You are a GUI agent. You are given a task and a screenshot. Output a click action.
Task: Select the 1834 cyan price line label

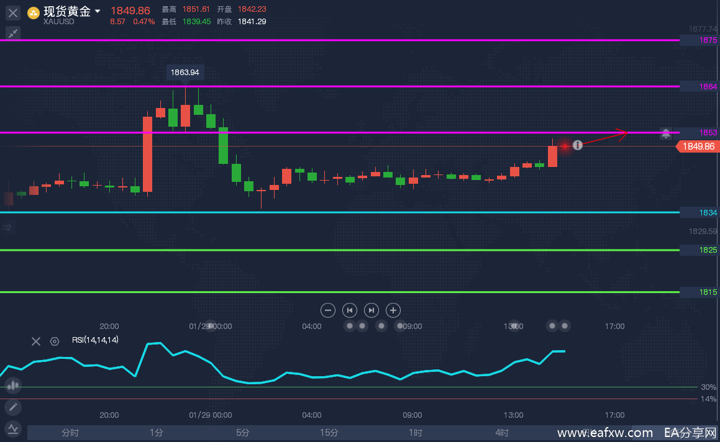pos(699,212)
